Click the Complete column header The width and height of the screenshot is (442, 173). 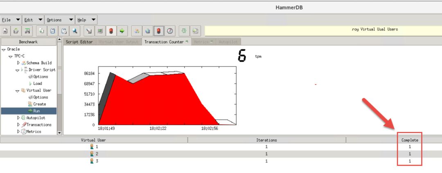click(x=410, y=140)
